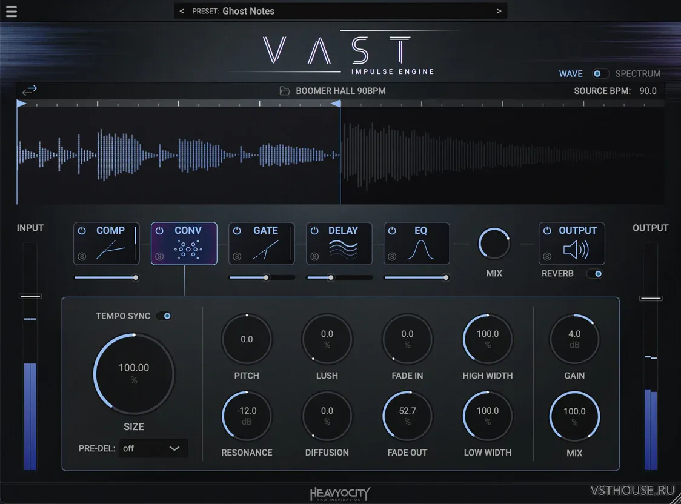Click the Ghost Notes preset name

click(x=248, y=11)
